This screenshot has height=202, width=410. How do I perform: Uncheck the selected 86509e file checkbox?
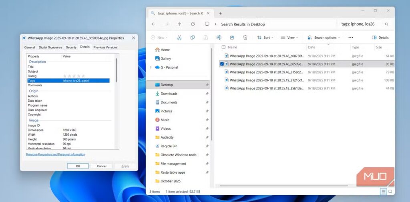[222, 64]
